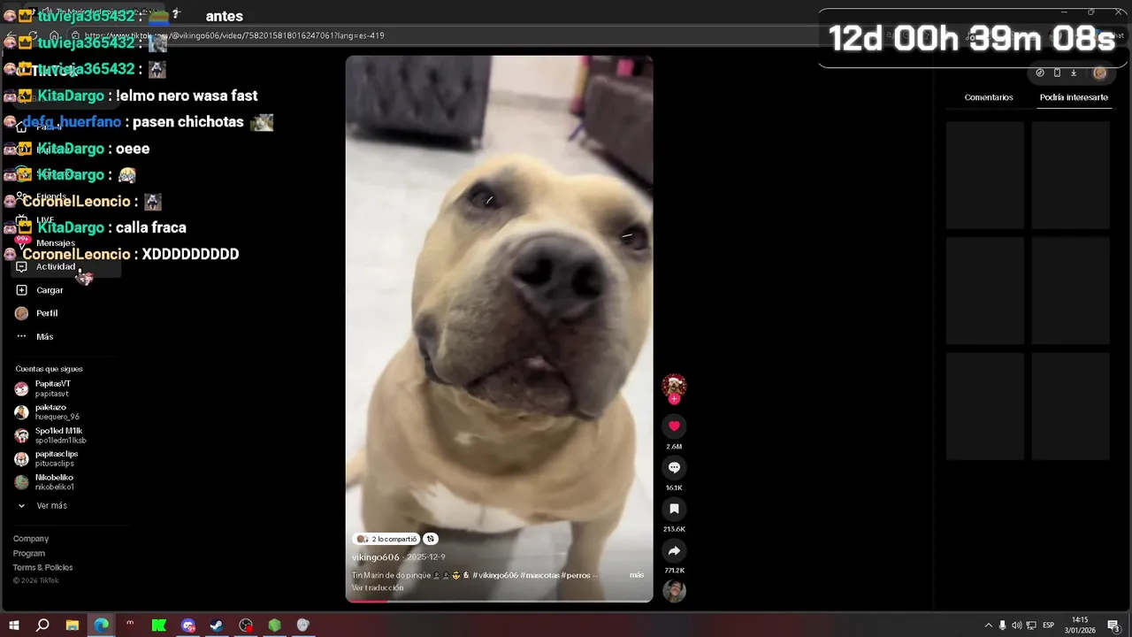Click Terms & Policies footer link
1132x637 pixels.
[42, 567]
